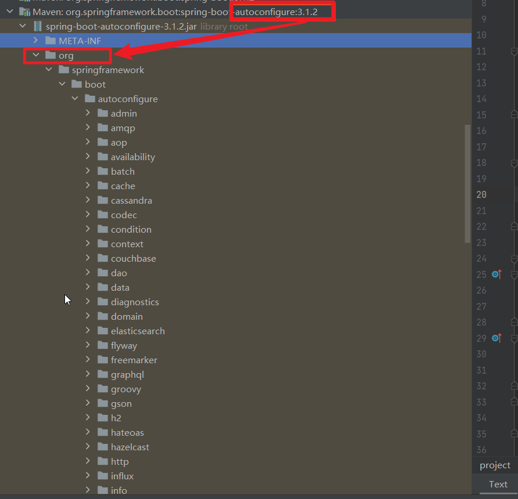Click fold marker on line 32
518x499 pixels.
514,386
